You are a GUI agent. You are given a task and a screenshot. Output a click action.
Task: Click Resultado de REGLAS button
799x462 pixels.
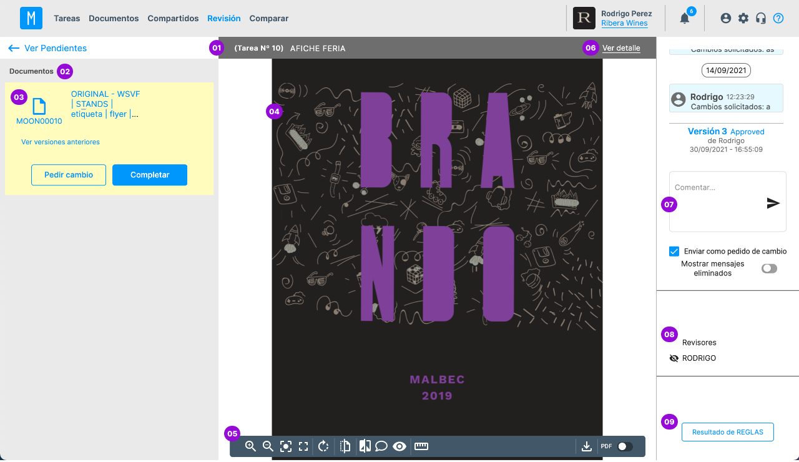coord(728,432)
